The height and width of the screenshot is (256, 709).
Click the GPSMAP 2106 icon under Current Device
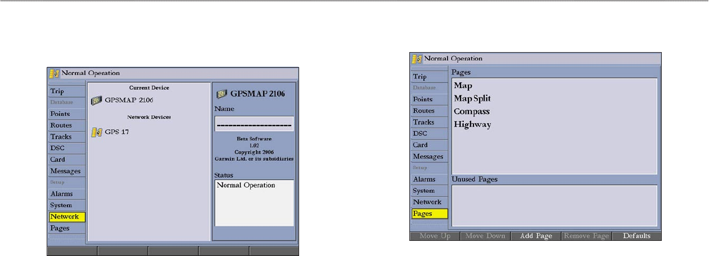coord(96,100)
